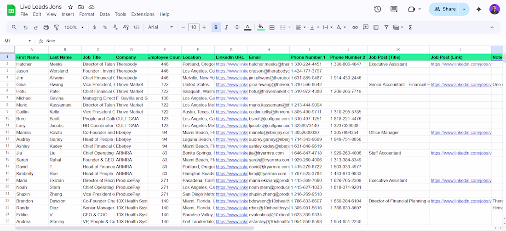Click the Print icon

[46, 28]
